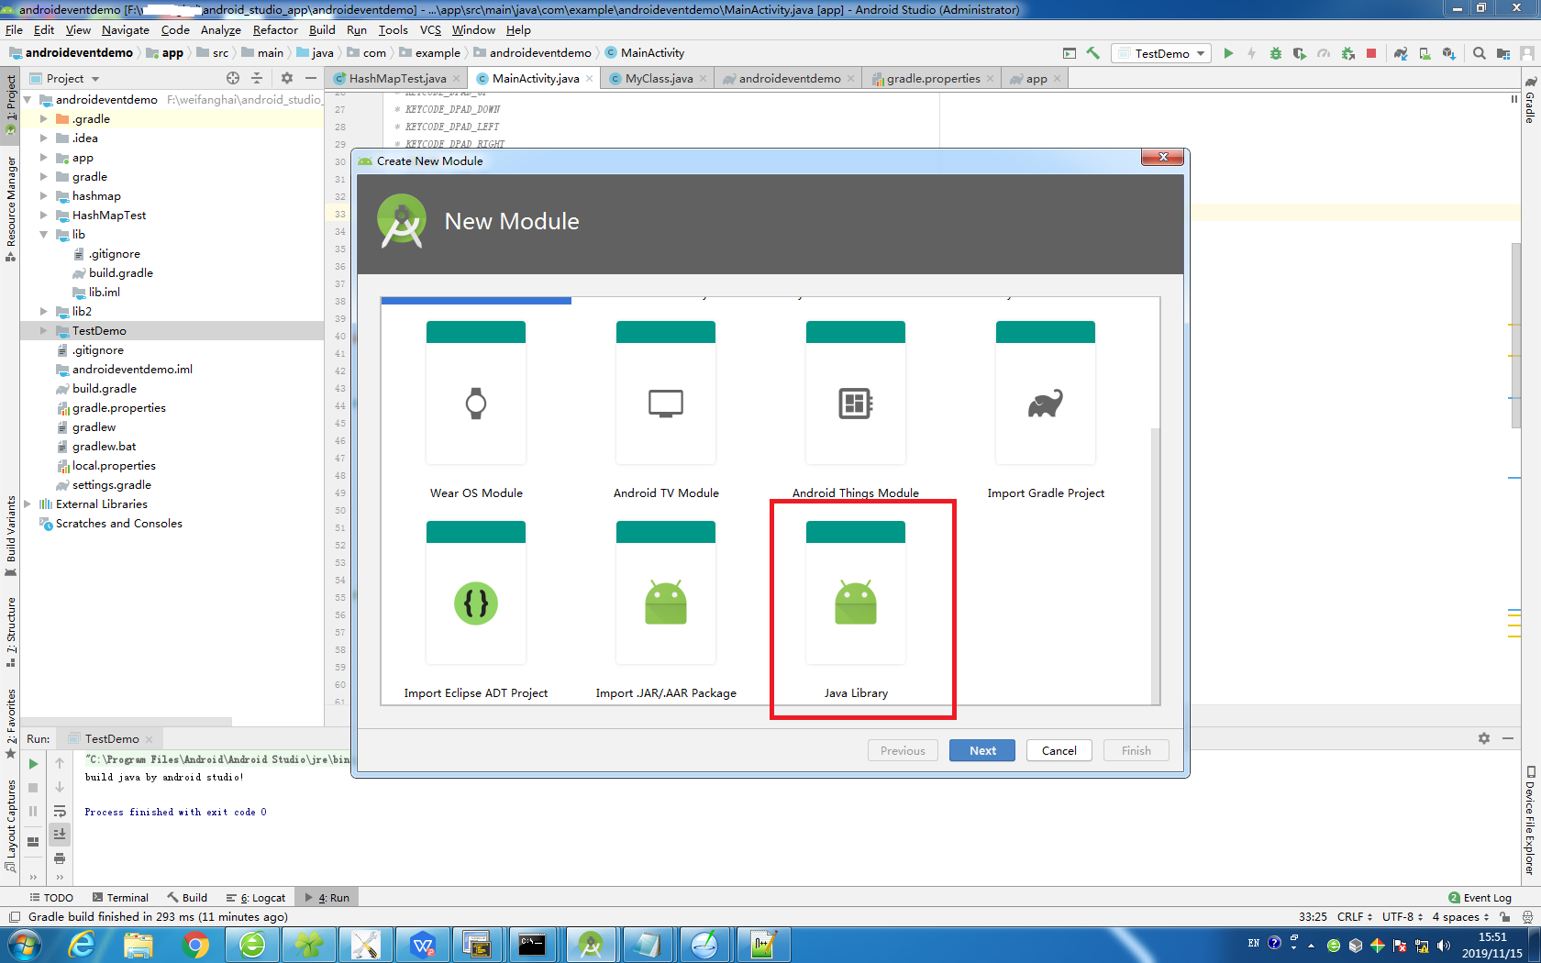Open the TestDemo run configuration dropdown
The width and height of the screenshot is (1541, 963).
(x=1161, y=53)
